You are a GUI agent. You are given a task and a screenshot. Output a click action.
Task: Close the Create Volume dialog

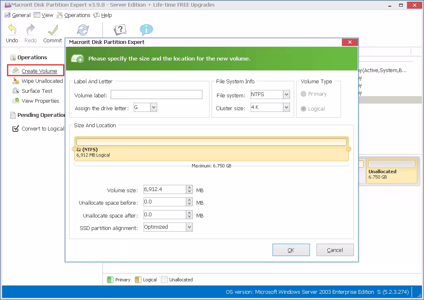[x=350, y=42]
